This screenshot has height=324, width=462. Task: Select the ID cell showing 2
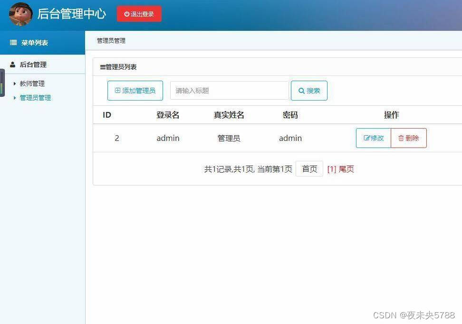tap(117, 138)
